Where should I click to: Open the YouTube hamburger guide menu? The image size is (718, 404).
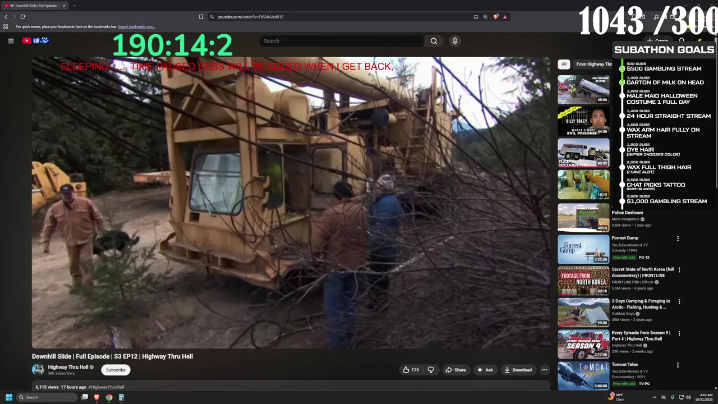click(11, 40)
